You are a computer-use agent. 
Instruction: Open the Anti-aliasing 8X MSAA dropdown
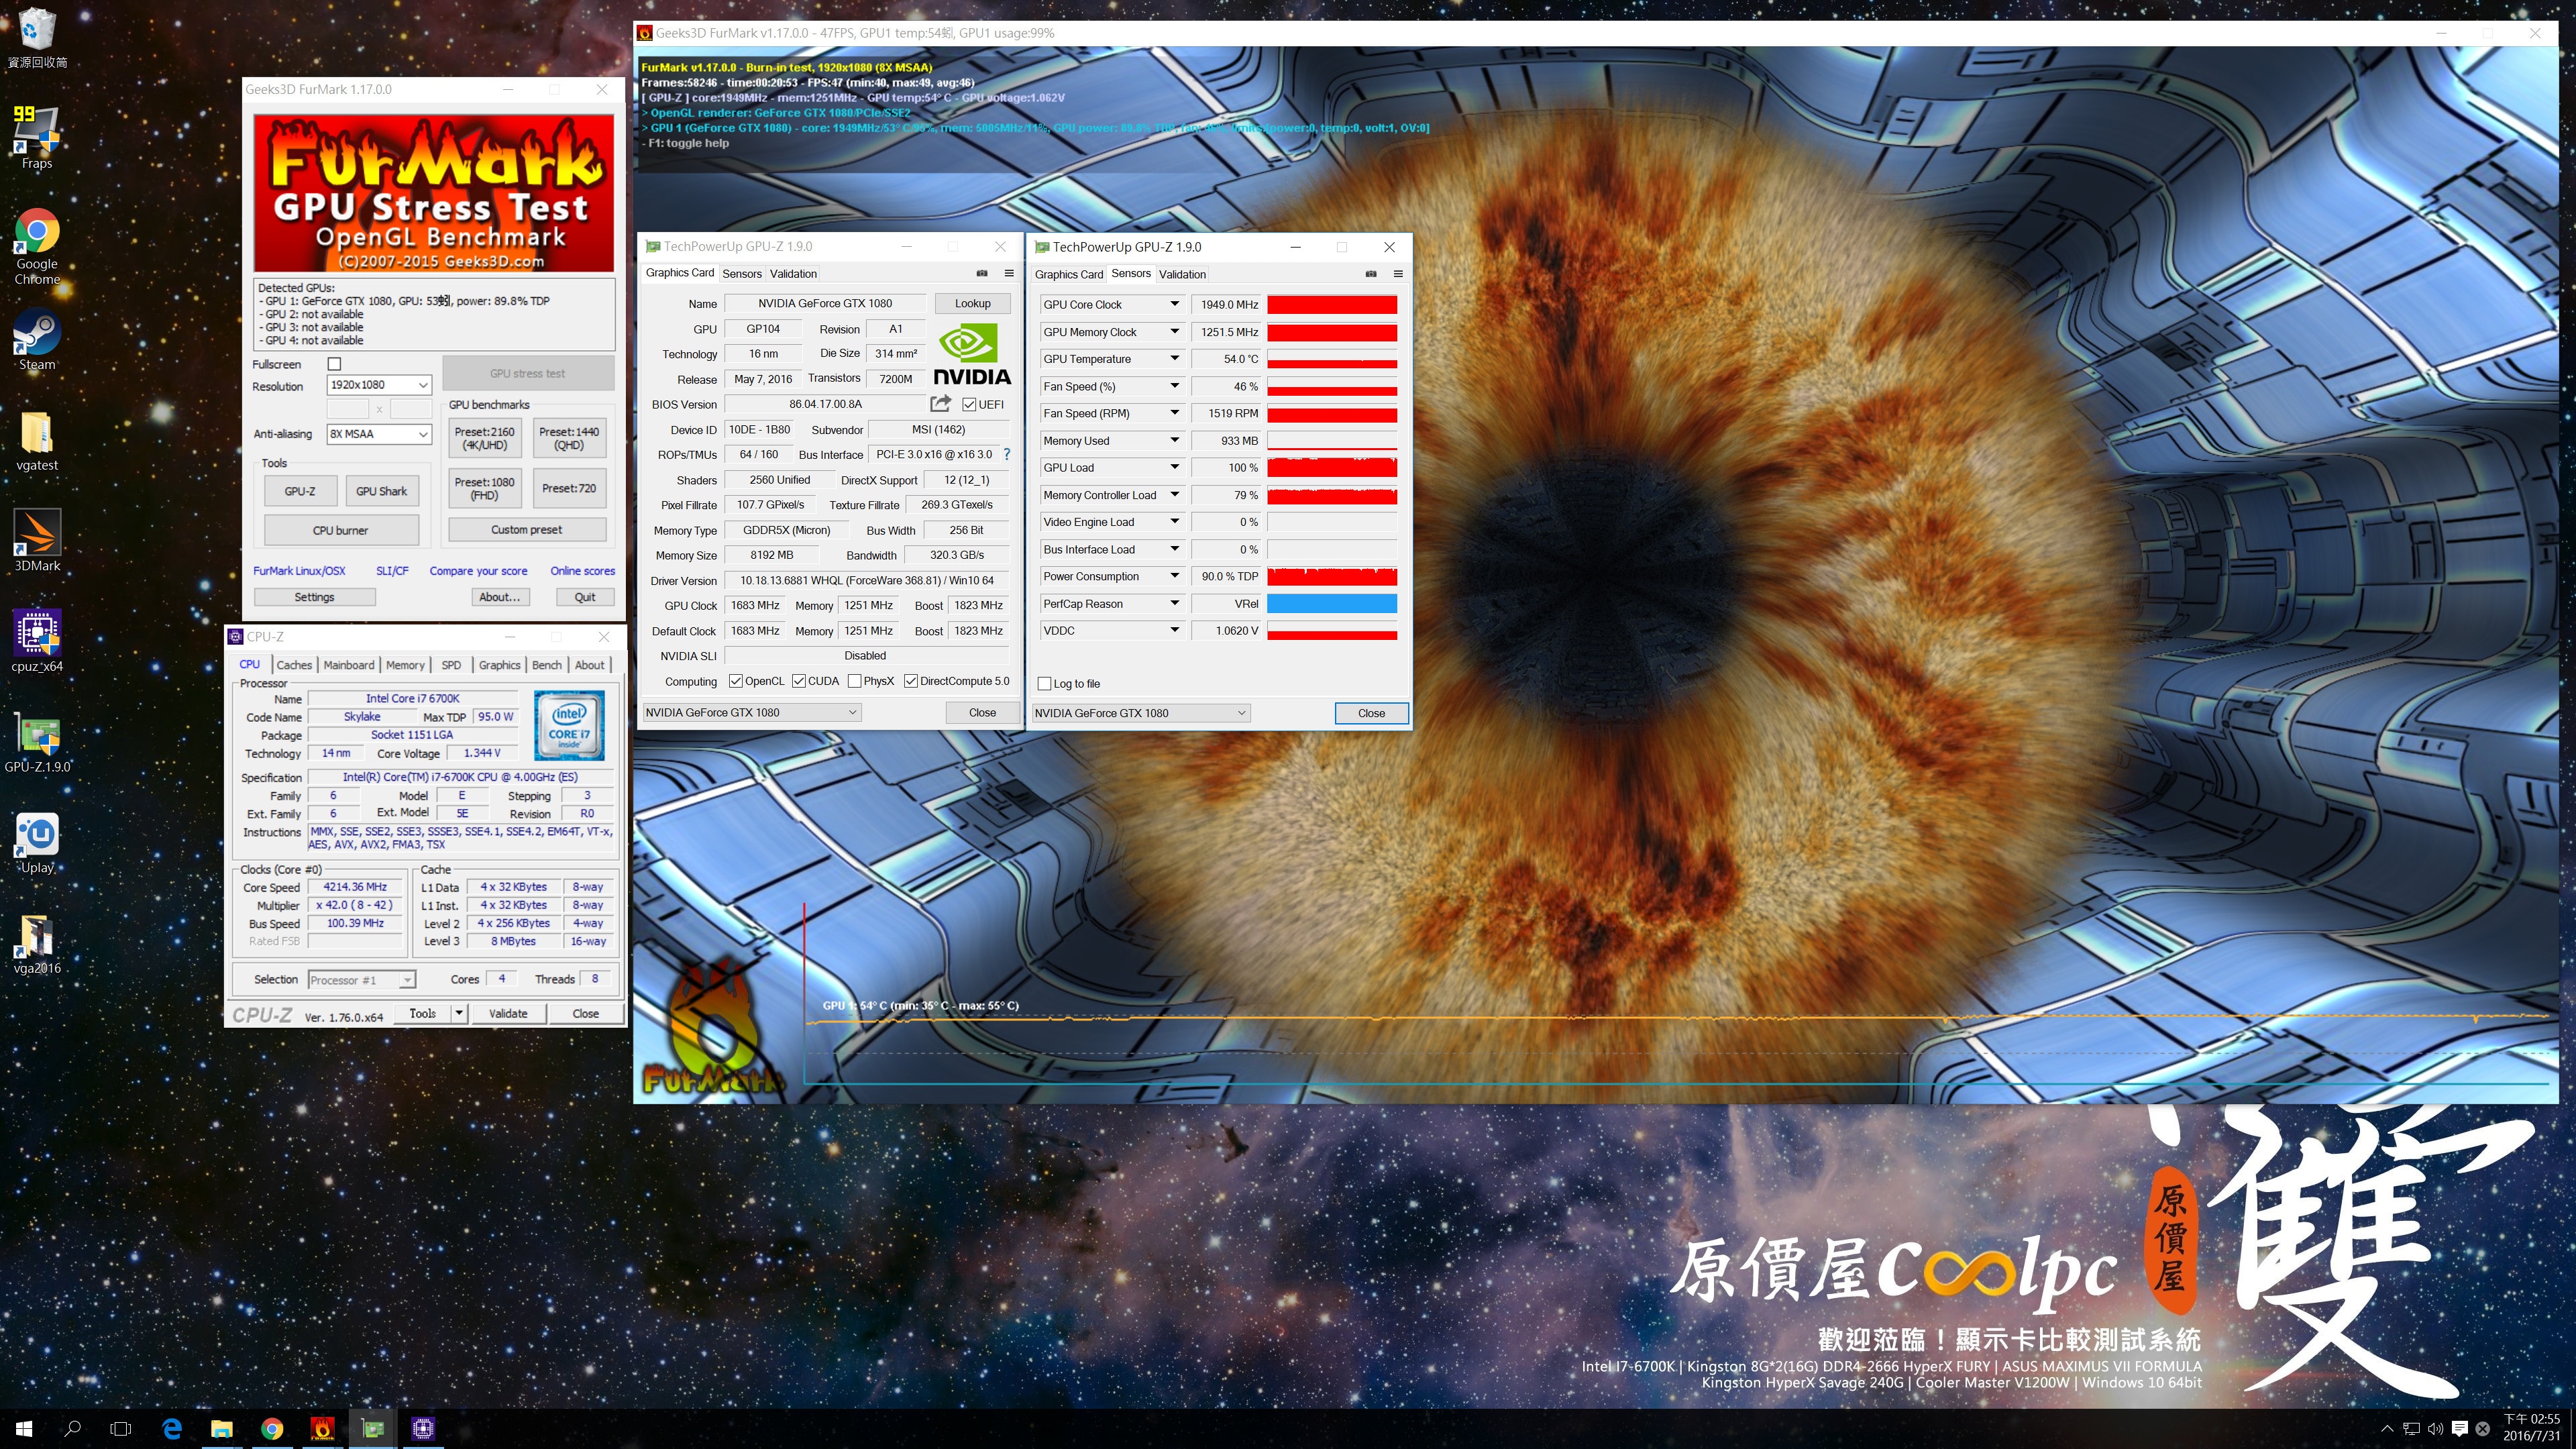click(379, 434)
